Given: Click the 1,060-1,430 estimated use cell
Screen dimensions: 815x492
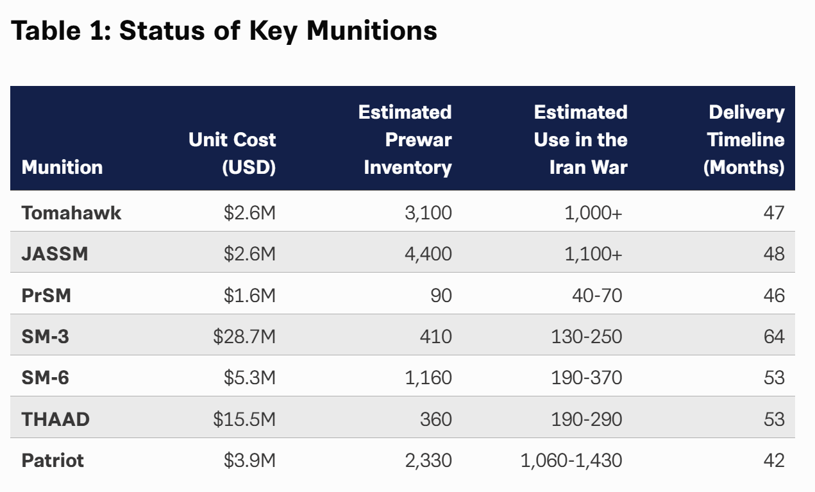Looking at the screenshot, I should (x=571, y=460).
